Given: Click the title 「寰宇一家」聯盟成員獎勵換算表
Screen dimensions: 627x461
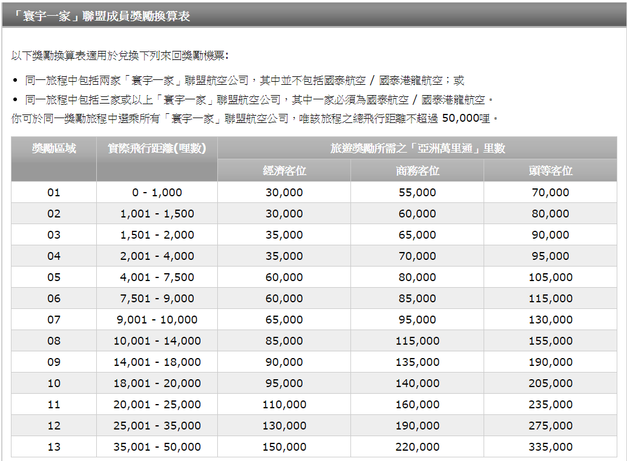Looking at the screenshot, I should coord(102,16).
